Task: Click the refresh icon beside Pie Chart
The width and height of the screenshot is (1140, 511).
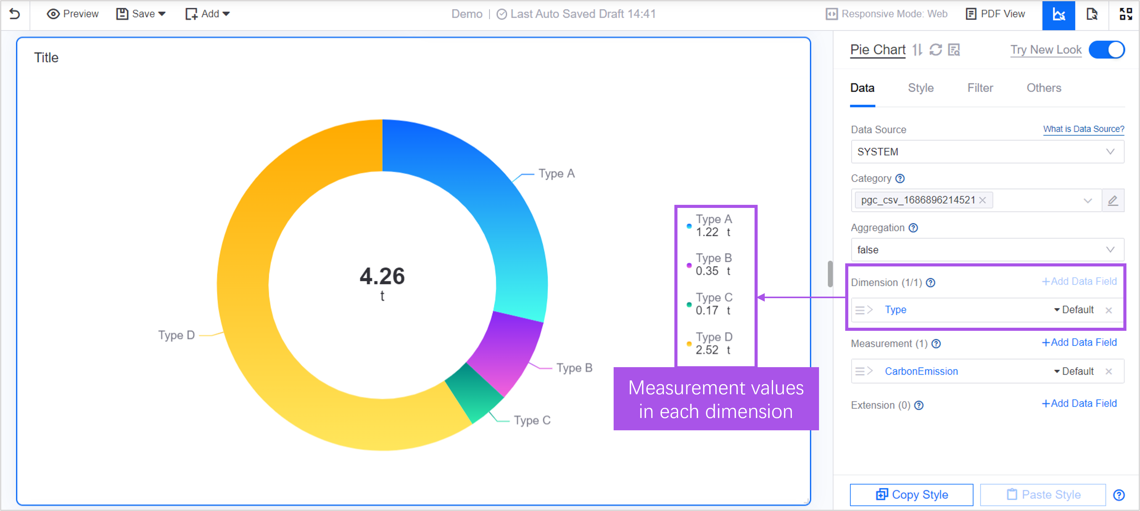Action: click(x=936, y=50)
